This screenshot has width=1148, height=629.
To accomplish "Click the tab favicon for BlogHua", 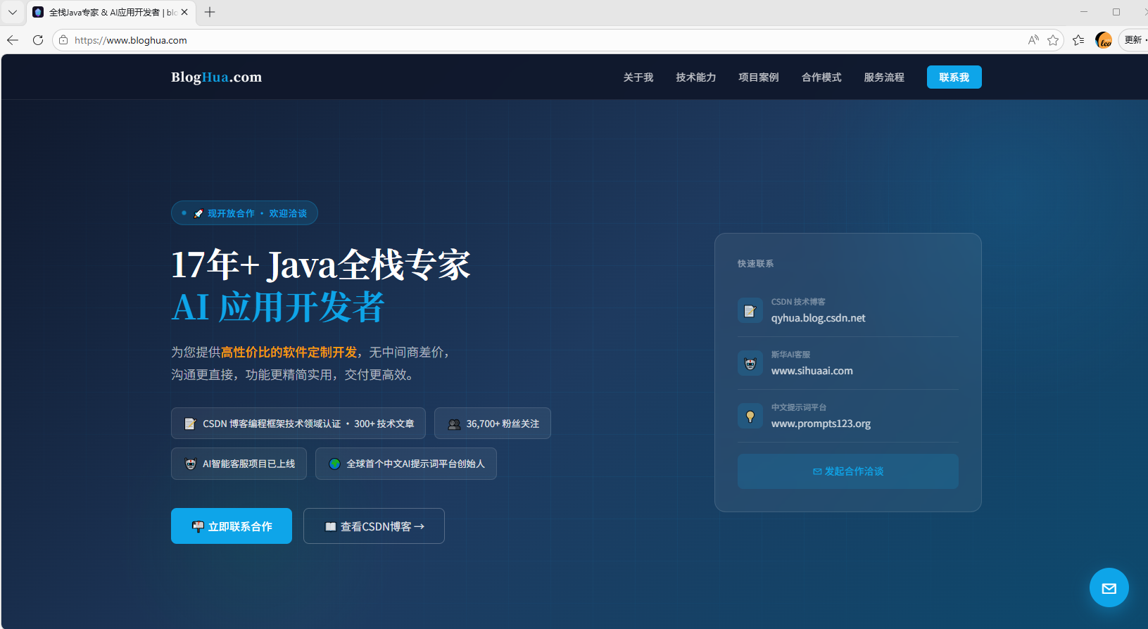I will (x=38, y=12).
